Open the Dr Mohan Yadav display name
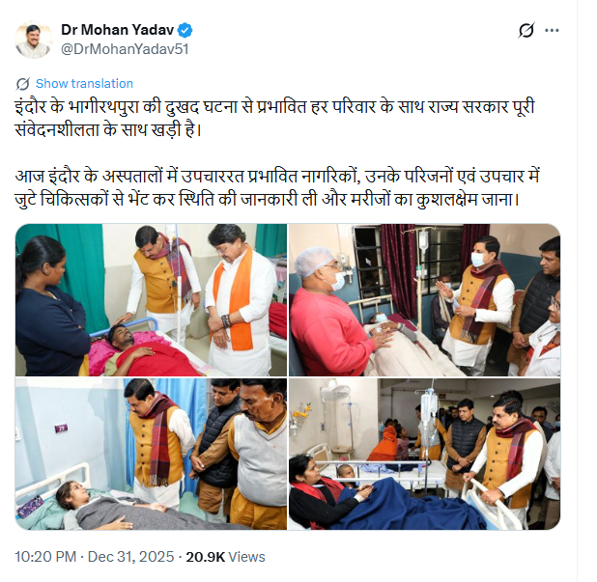597x582 pixels. [x=117, y=30]
